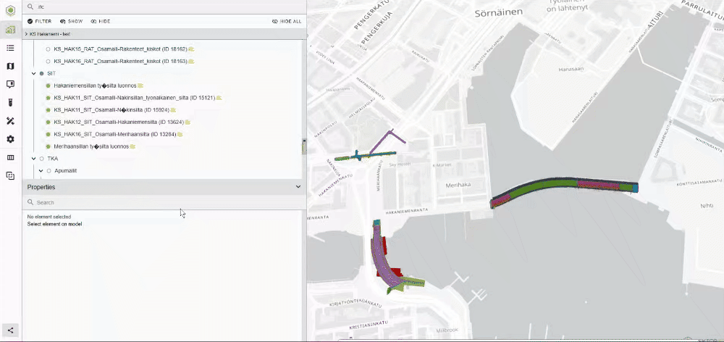Toggle visibility circle of KS_HAK16_RAT kiskot

point(48,61)
